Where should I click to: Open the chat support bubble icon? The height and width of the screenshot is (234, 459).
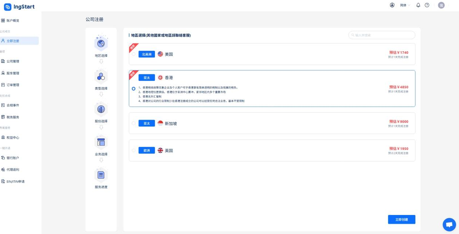[x=449, y=224]
